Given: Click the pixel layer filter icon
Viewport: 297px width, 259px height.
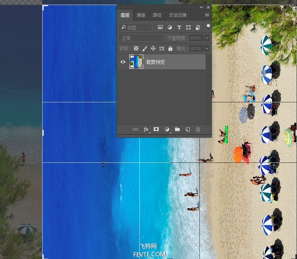Looking at the screenshot, I should click(x=160, y=27).
